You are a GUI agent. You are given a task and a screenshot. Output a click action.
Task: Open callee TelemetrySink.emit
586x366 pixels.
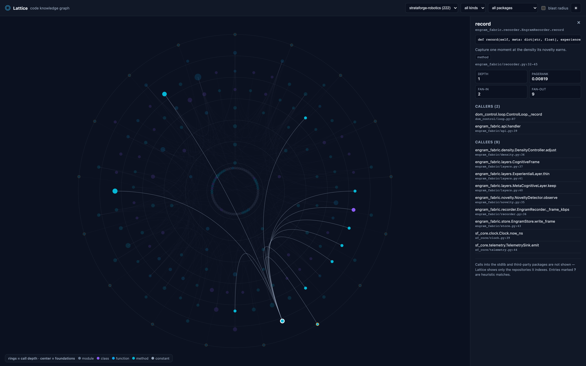coord(528,247)
